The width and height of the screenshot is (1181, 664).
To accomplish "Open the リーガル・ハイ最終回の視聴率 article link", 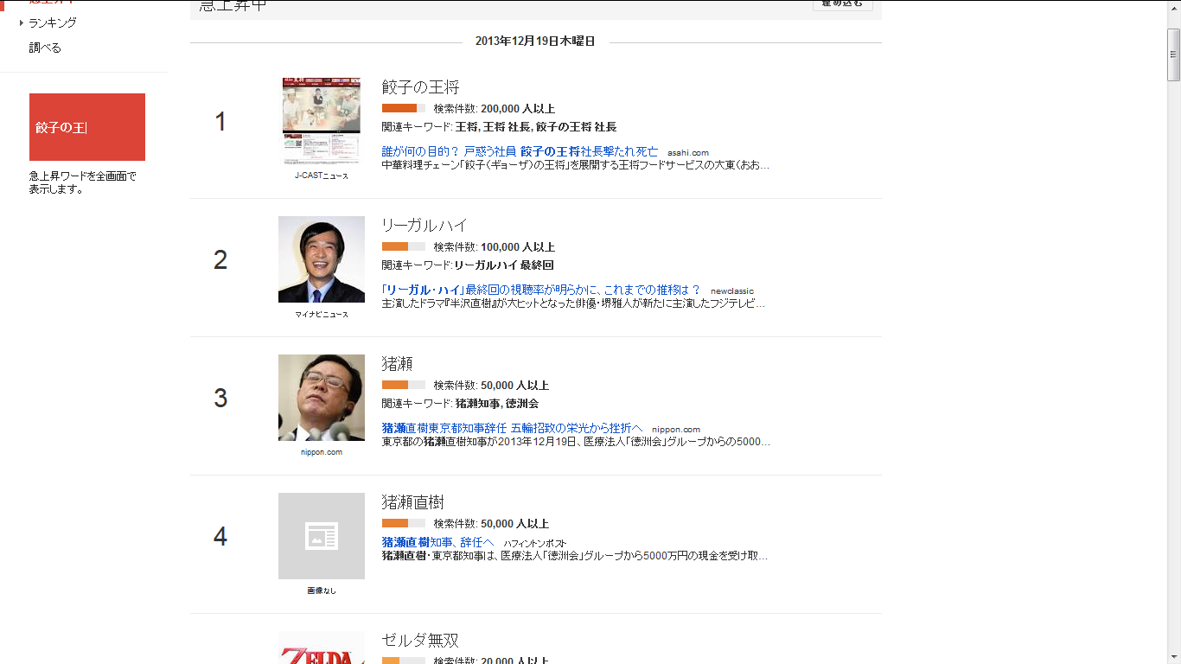I will click(541, 290).
